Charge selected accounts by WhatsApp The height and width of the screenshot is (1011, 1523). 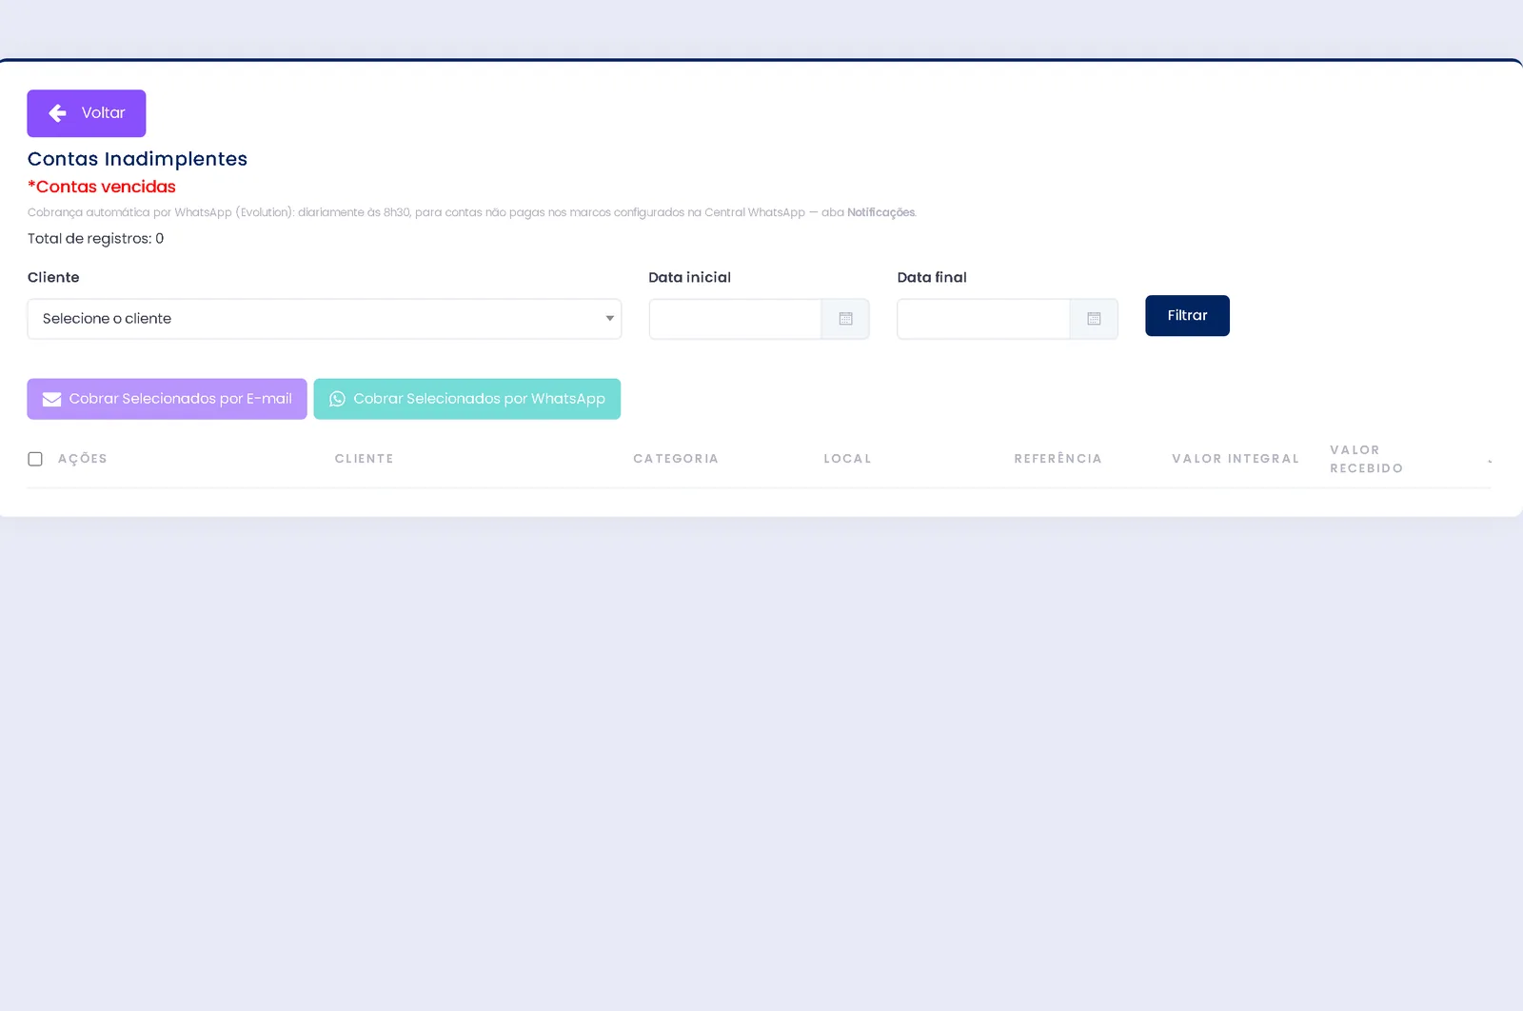(x=467, y=399)
